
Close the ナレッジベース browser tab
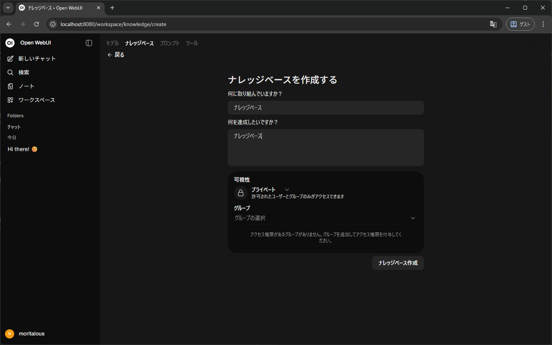coord(99,8)
